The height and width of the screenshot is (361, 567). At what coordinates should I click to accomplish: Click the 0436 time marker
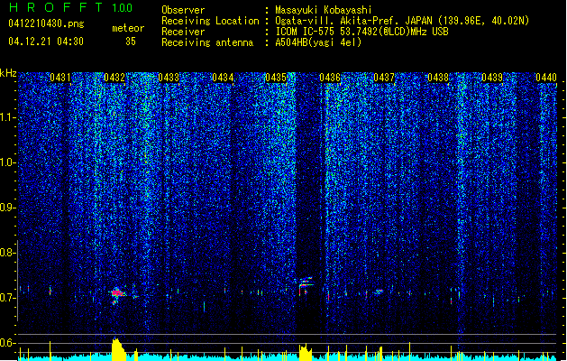point(330,78)
